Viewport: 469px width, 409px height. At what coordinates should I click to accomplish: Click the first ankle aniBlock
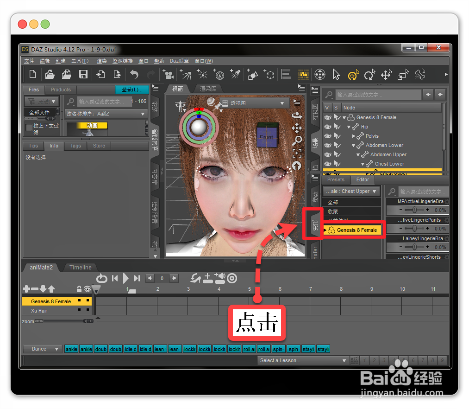pyautogui.click(x=71, y=349)
